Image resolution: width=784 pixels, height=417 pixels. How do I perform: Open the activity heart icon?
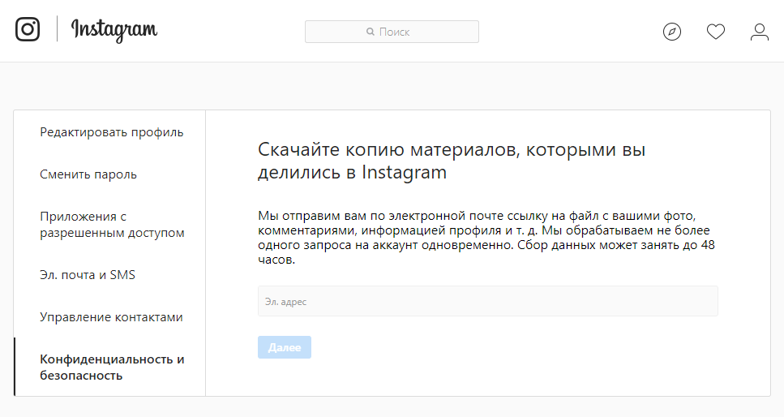(x=716, y=32)
